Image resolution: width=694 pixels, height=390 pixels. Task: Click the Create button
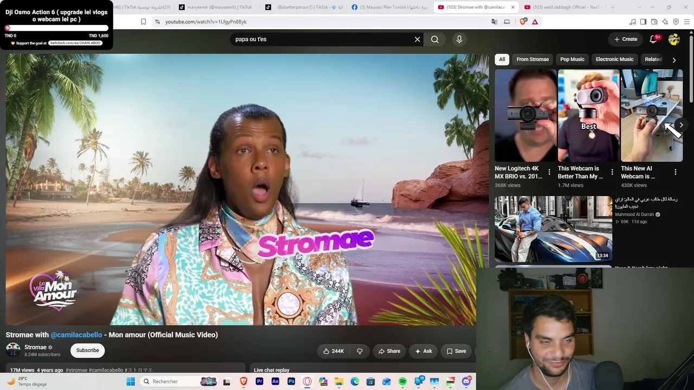coord(625,39)
